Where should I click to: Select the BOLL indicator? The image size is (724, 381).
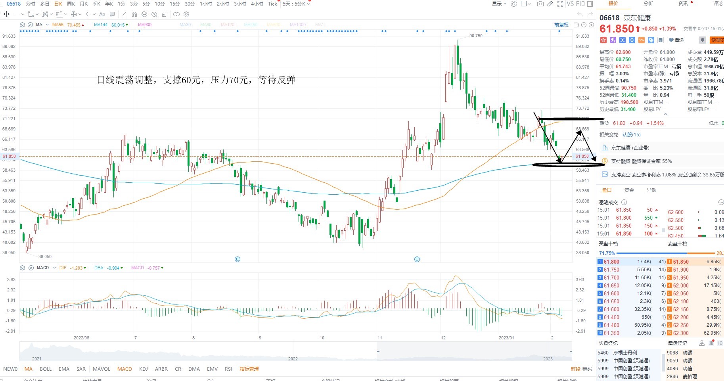pos(46,369)
